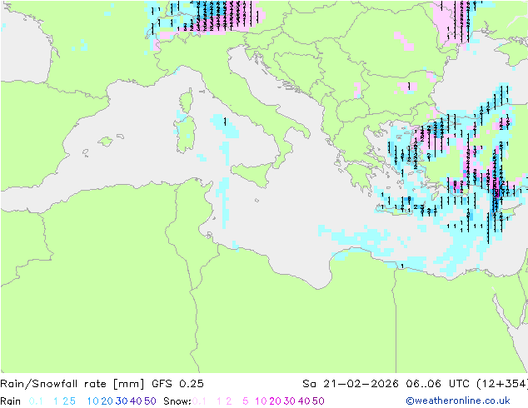The width and height of the screenshot is (528, 408).
Task: Click the 'GFS 0.25' model label
Action: coord(177,384)
